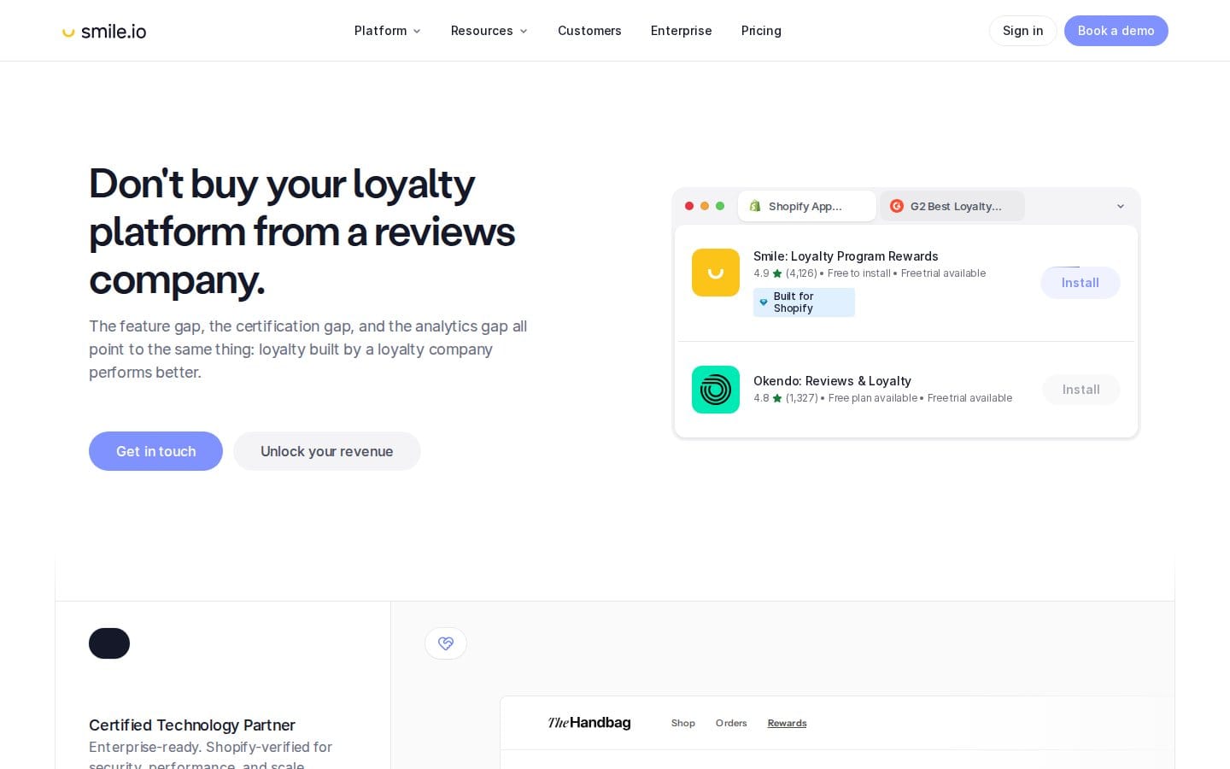Open the Shop link in The Handbag
Viewport: 1230px width, 769px height.
[x=683, y=723]
